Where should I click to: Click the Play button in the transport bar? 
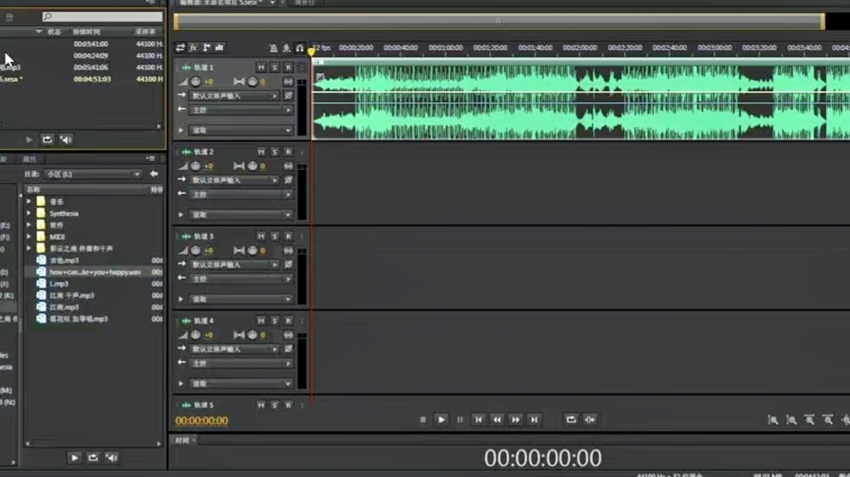(x=441, y=420)
